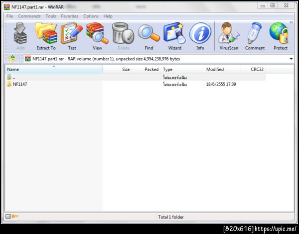Screen dimensions: 299x234
Task: Click the "Total 1 folder" status text
Action: [171, 217]
